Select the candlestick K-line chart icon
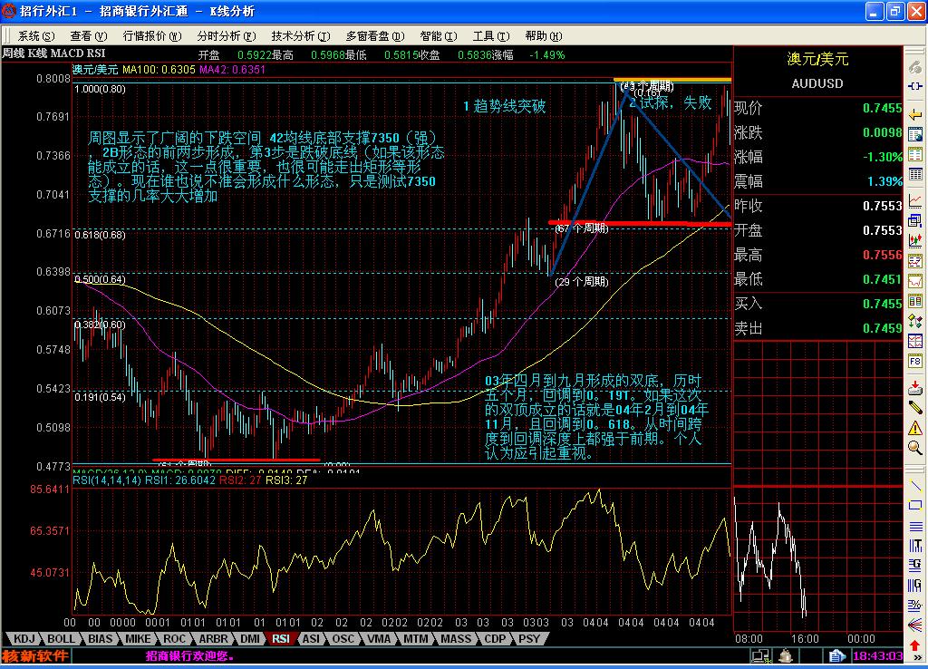Screen dimensions: 928x669 915,240
